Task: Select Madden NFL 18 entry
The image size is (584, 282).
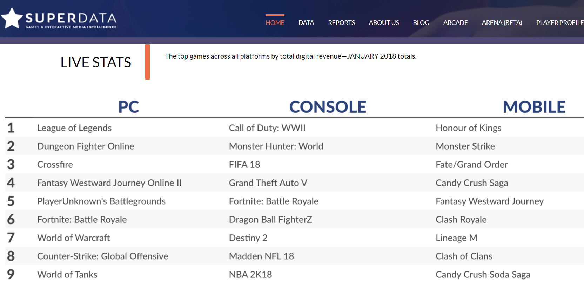Action: pyautogui.click(x=261, y=256)
